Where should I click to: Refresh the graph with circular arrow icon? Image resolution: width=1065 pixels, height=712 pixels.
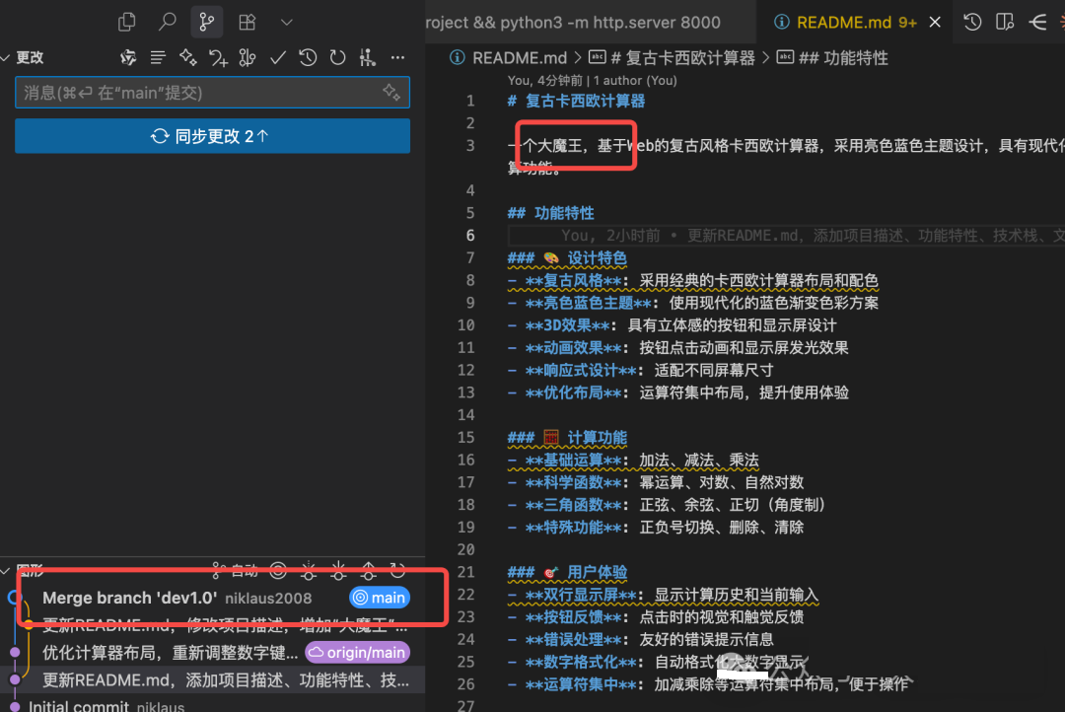[398, 571]
